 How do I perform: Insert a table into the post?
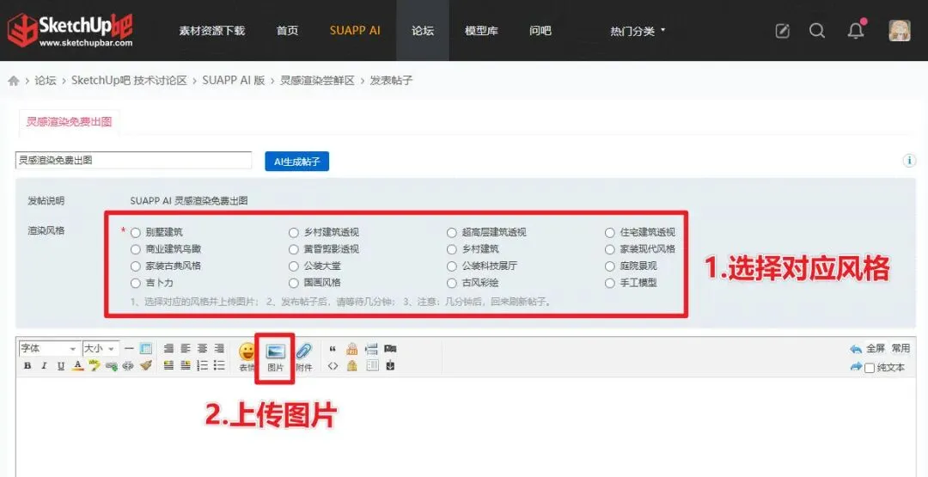pos(145,349)
